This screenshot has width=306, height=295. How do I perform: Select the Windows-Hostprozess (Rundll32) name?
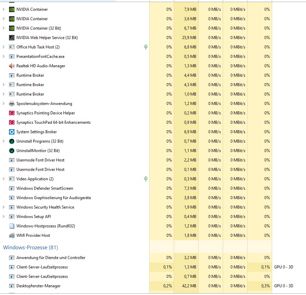coord(46,226)
